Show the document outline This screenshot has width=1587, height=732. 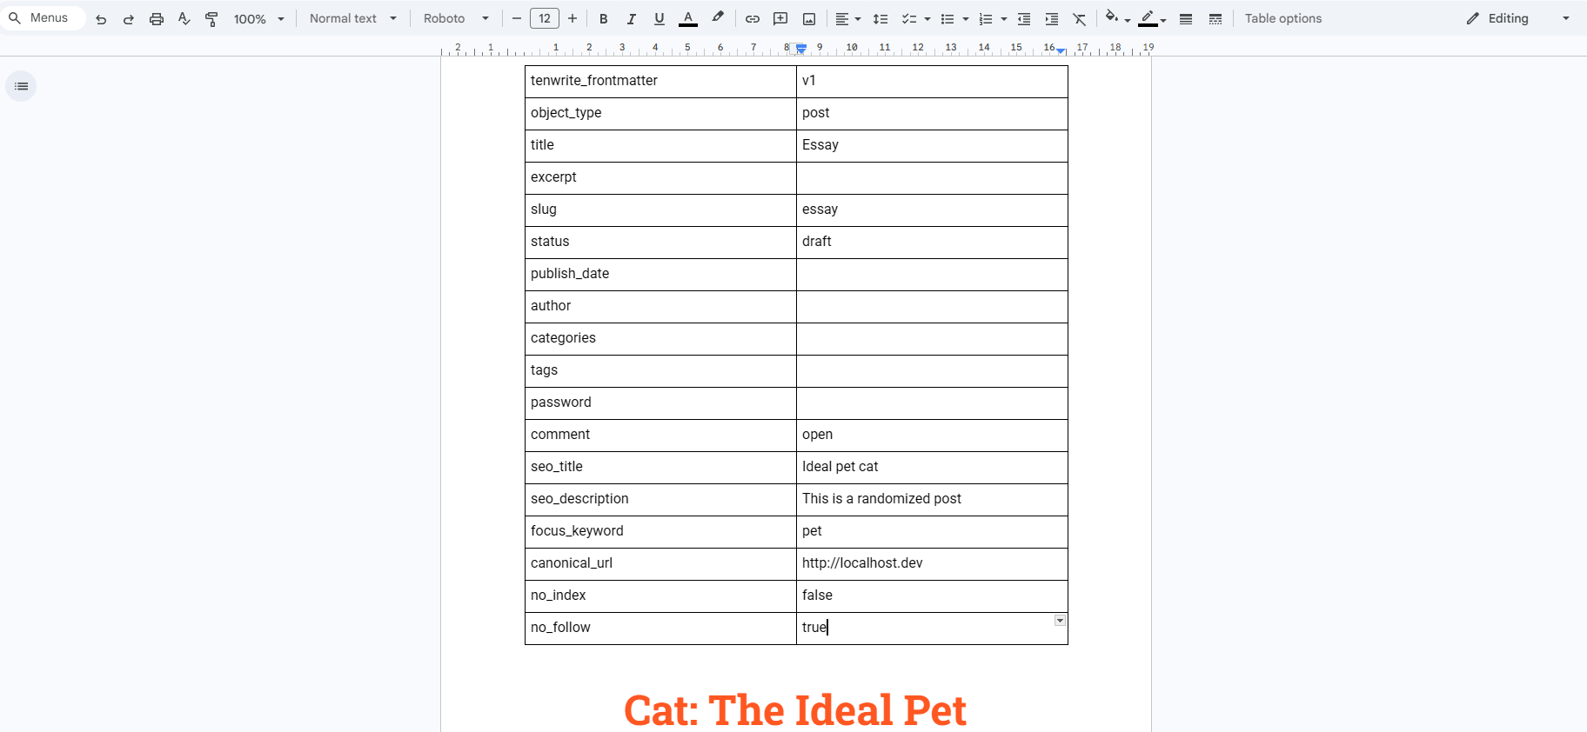pos(21,86)
